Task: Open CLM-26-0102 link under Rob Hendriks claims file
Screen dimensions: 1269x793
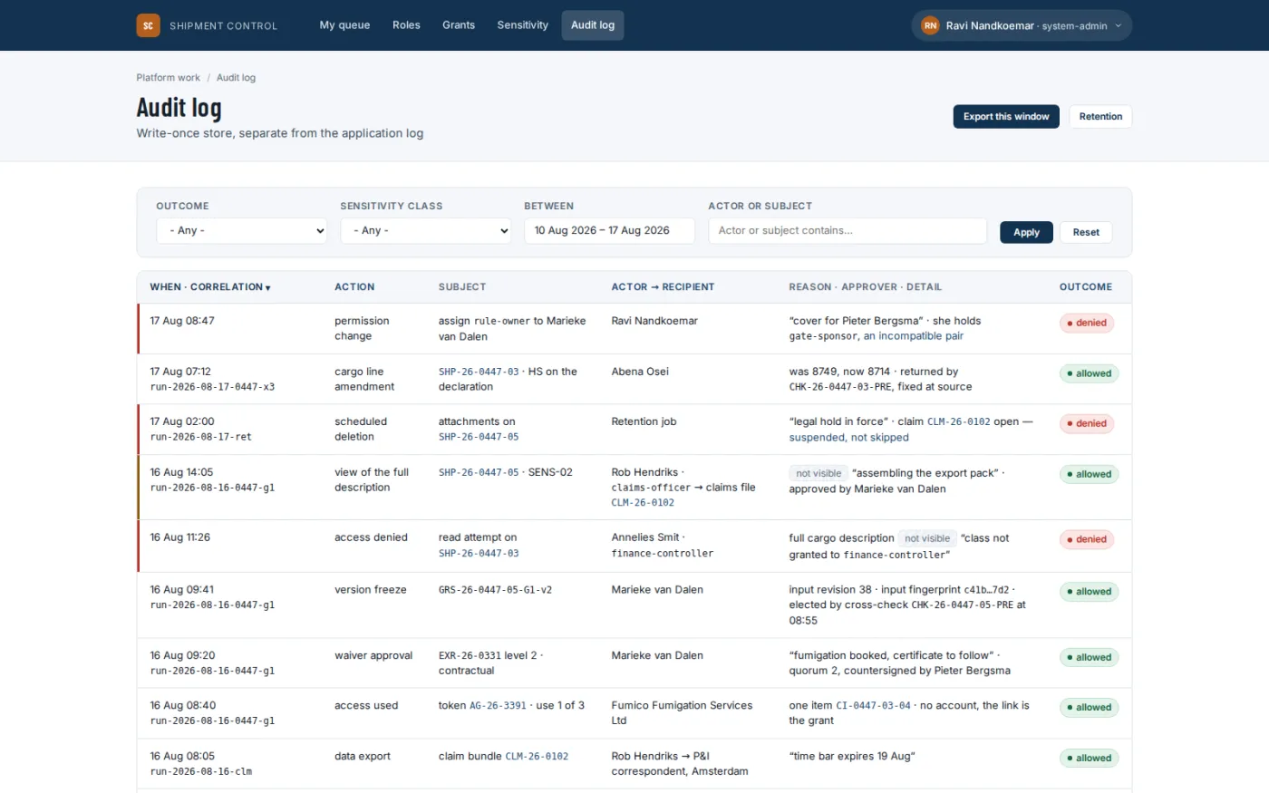Action: [643, 503]
